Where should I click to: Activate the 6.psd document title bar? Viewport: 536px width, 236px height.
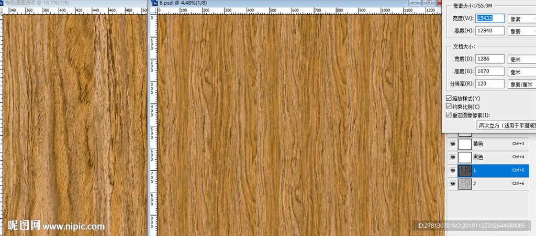coord(281,3)
